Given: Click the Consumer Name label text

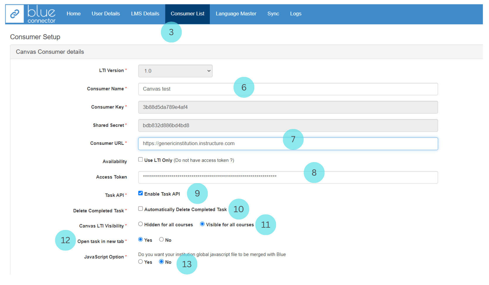Looking at the screenshot, I should [x=105, y=89].
